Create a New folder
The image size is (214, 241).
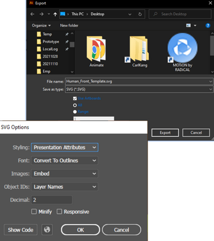69,25
